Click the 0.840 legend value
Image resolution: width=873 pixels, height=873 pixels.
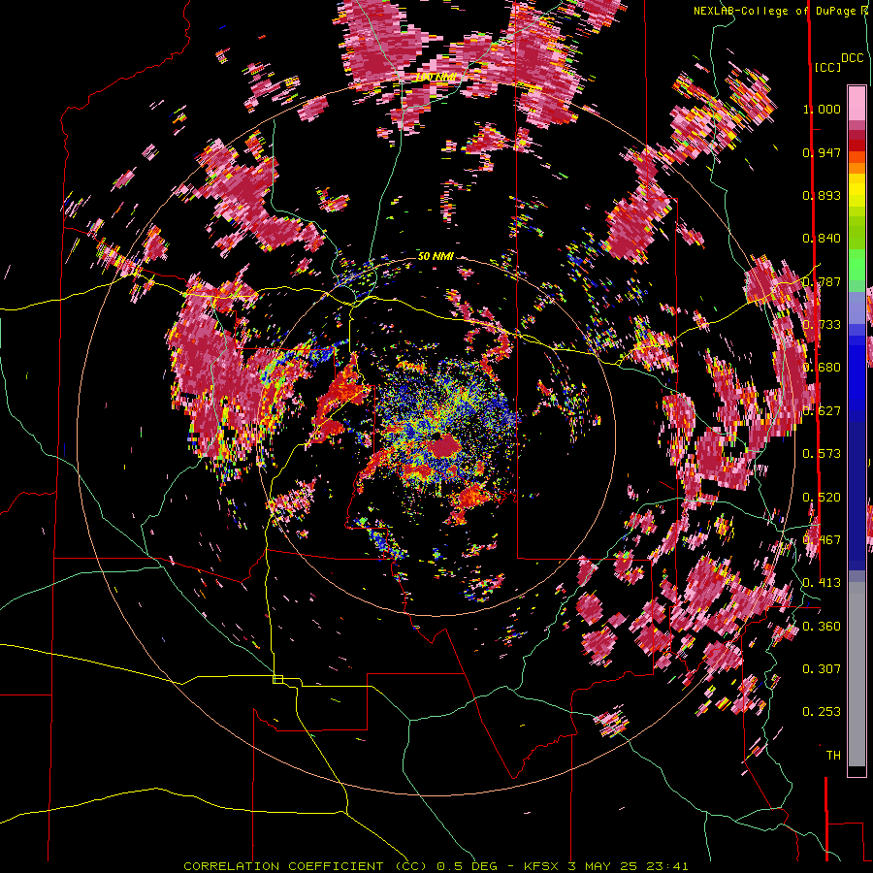point(822,239)
